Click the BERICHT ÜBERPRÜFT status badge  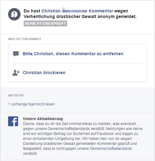pos(45,24)
